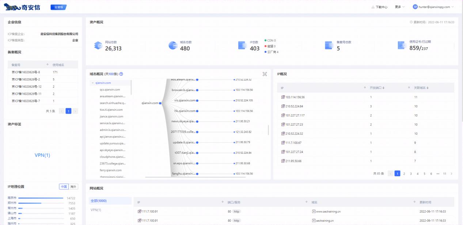Go to page 1 of the filing table

(68, 111)
